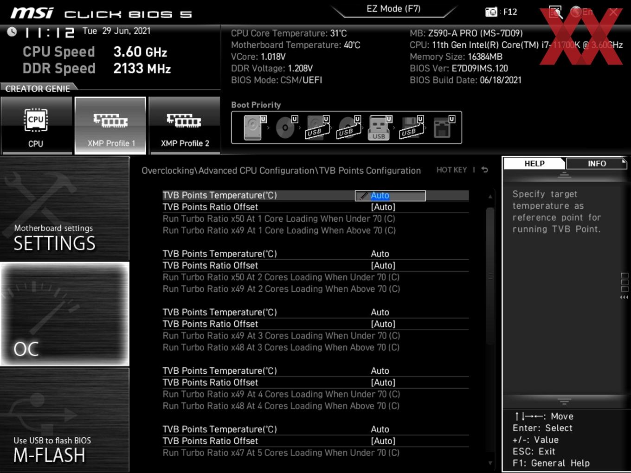
Task: Switch to the HELP tab
Action: pos(534,163)
